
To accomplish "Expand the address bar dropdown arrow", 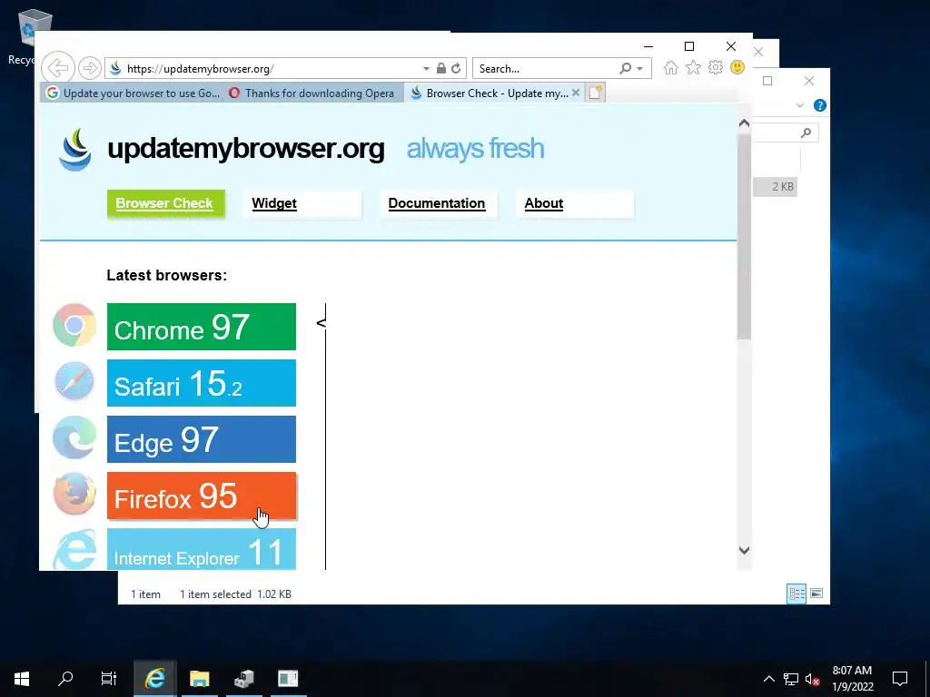I will 426,69.
